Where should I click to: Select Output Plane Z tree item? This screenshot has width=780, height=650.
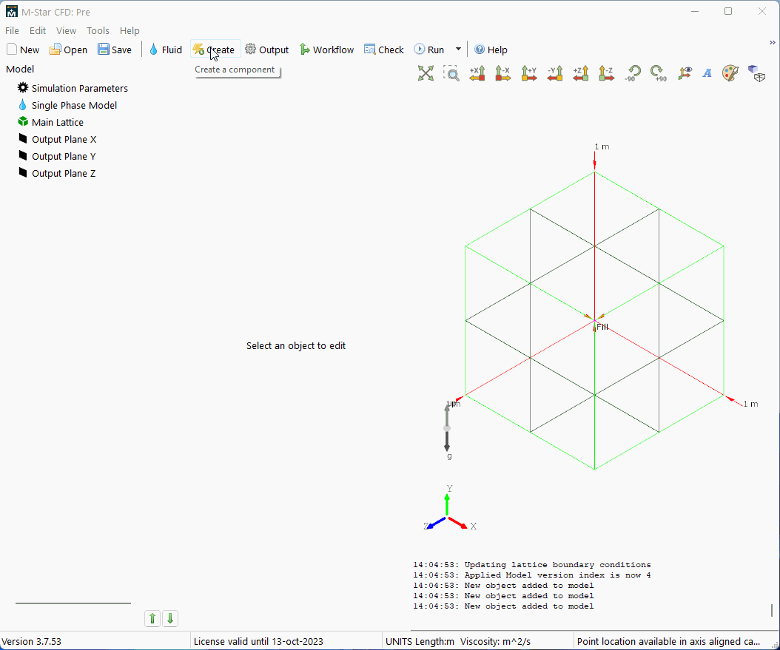pyautogui.click(x=57, y=174)
